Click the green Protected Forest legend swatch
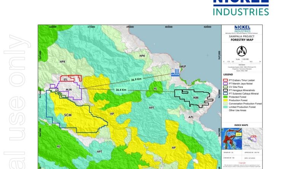Viewport: 301px width, 169px height. pos(225,97)
